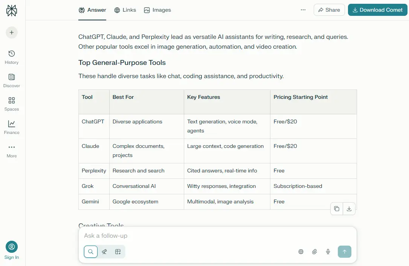Click the Download Comet button
This screenshot has width=409, height=266.
(377, 10)
